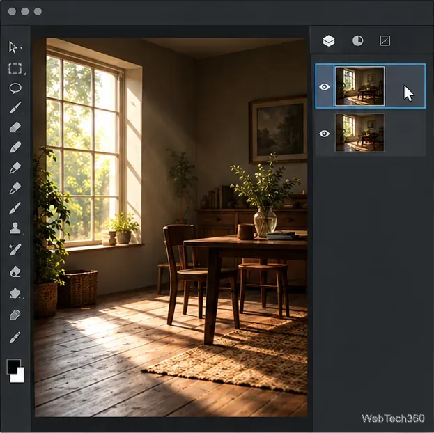Image resolution: width=434 pixels, height=433 pixels.
Task: Open the Marquee tool flyout corner triangle
Action: (x=24, y=74)
